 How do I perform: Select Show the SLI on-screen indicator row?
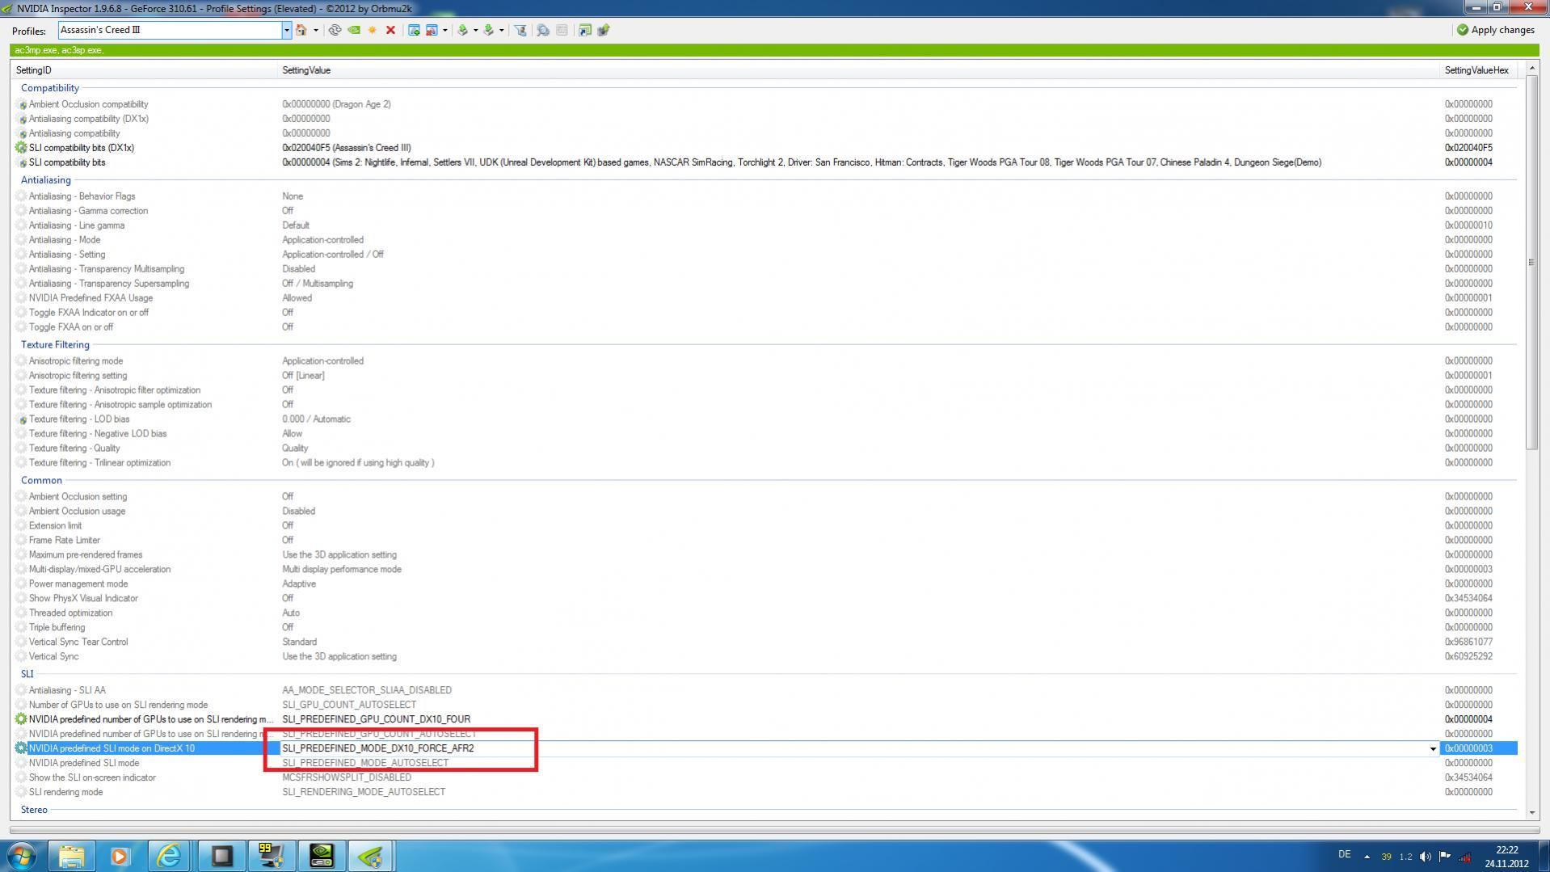click(x=764, y=778)
